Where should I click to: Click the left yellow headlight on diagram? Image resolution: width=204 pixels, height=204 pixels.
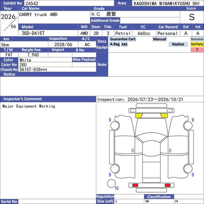click(x=139, y=116)
